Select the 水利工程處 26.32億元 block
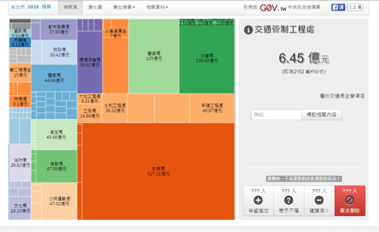The width and height of the screenshot is (379, 232). [x=115, y=108]
